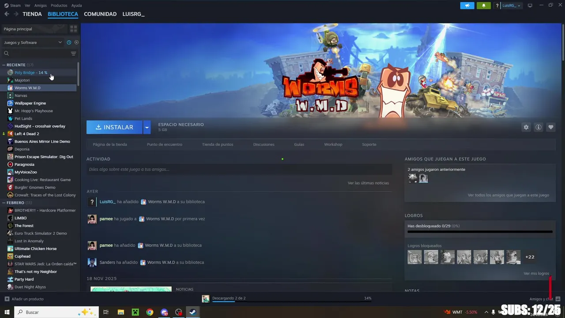Click the Steam taskbar icon
Viewport: 565px width, 318px height.
coord(193,312)
